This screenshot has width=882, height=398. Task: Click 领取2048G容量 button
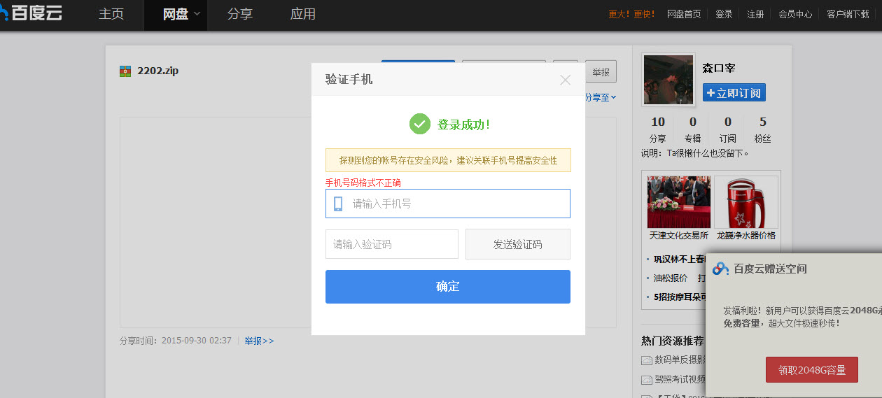812,370
